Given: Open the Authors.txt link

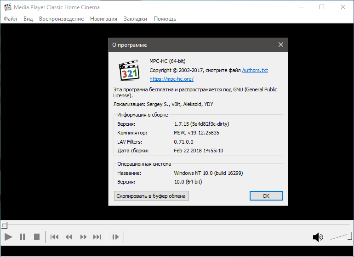Looking at the screenshot, I should [x=255, y=70].
